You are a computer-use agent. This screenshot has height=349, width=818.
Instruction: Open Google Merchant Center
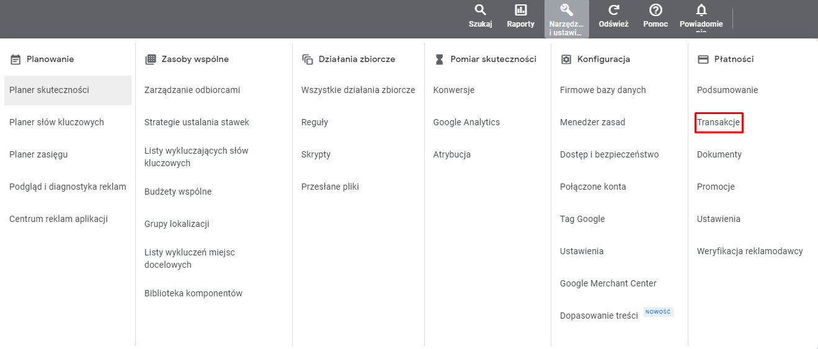(608, 283)
